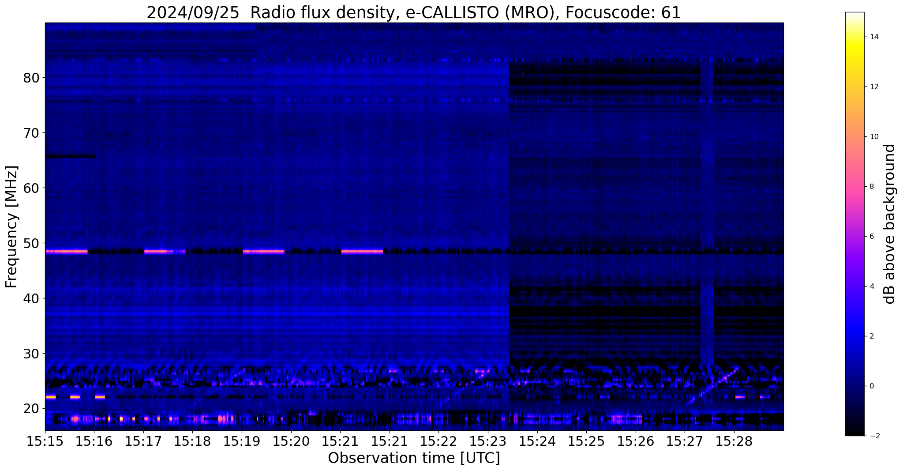This screenshot has height=471, width=903.
Task: Select the 15:25 time tick label
Action: 586,441
